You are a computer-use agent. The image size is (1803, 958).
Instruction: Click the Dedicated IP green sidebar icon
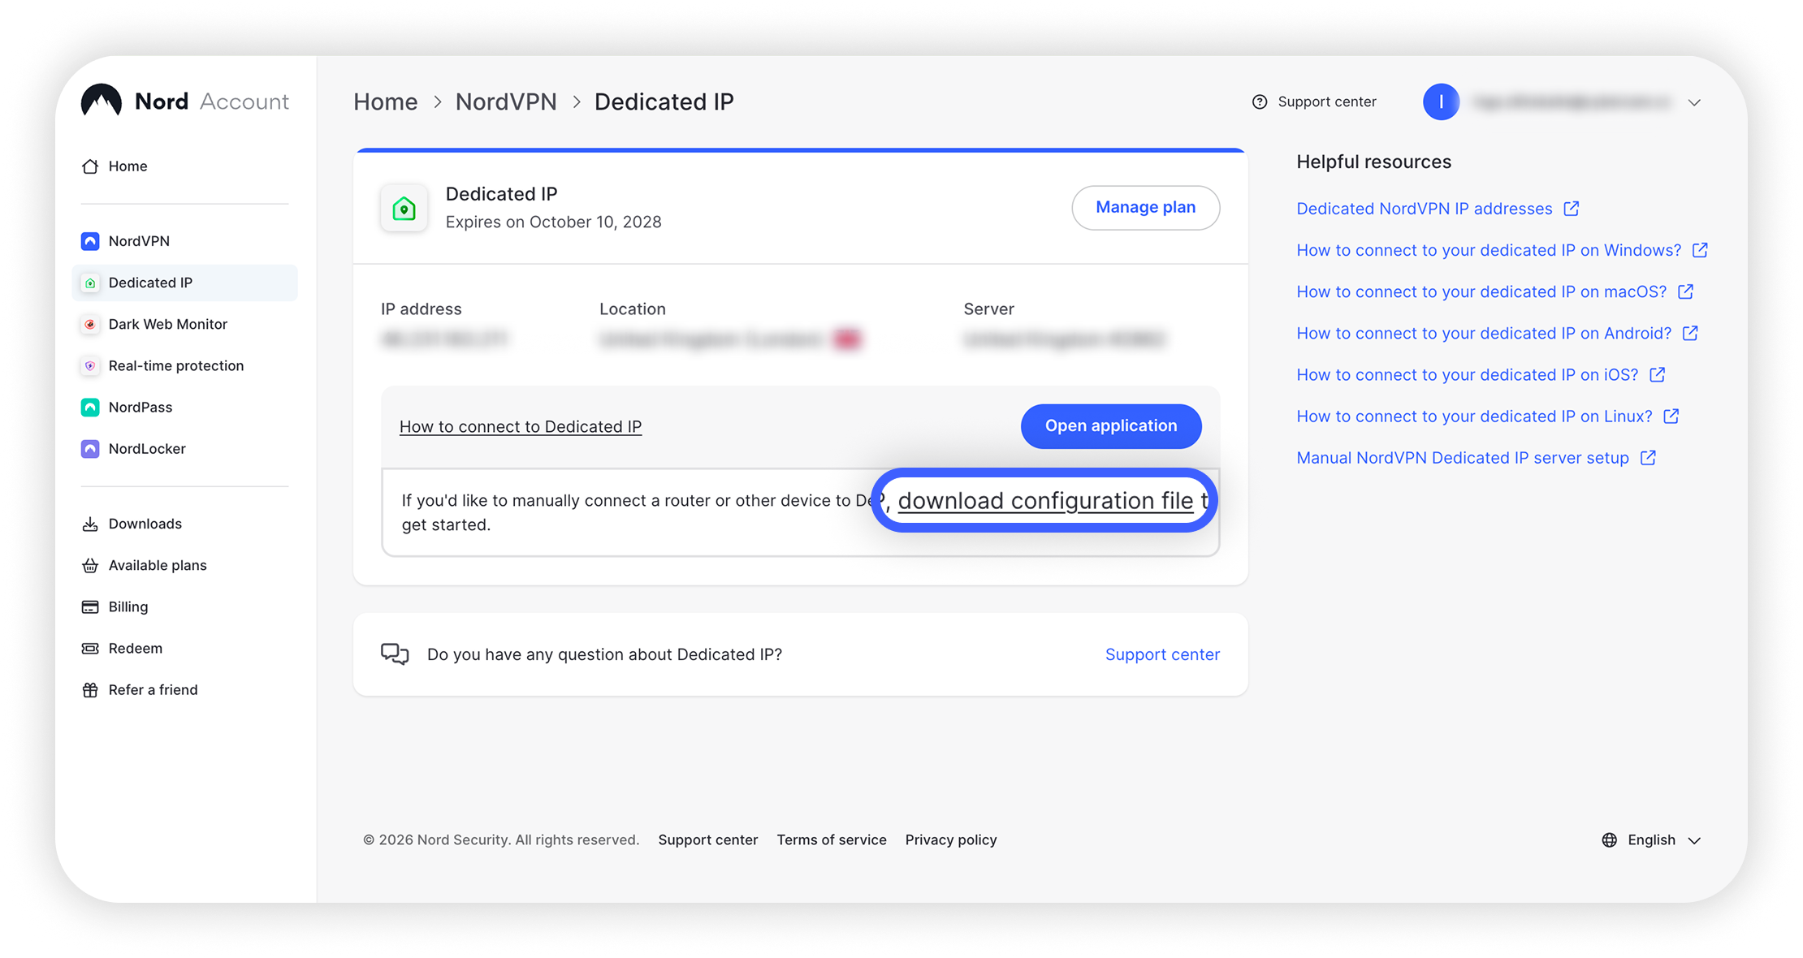(x=90, y=283)
